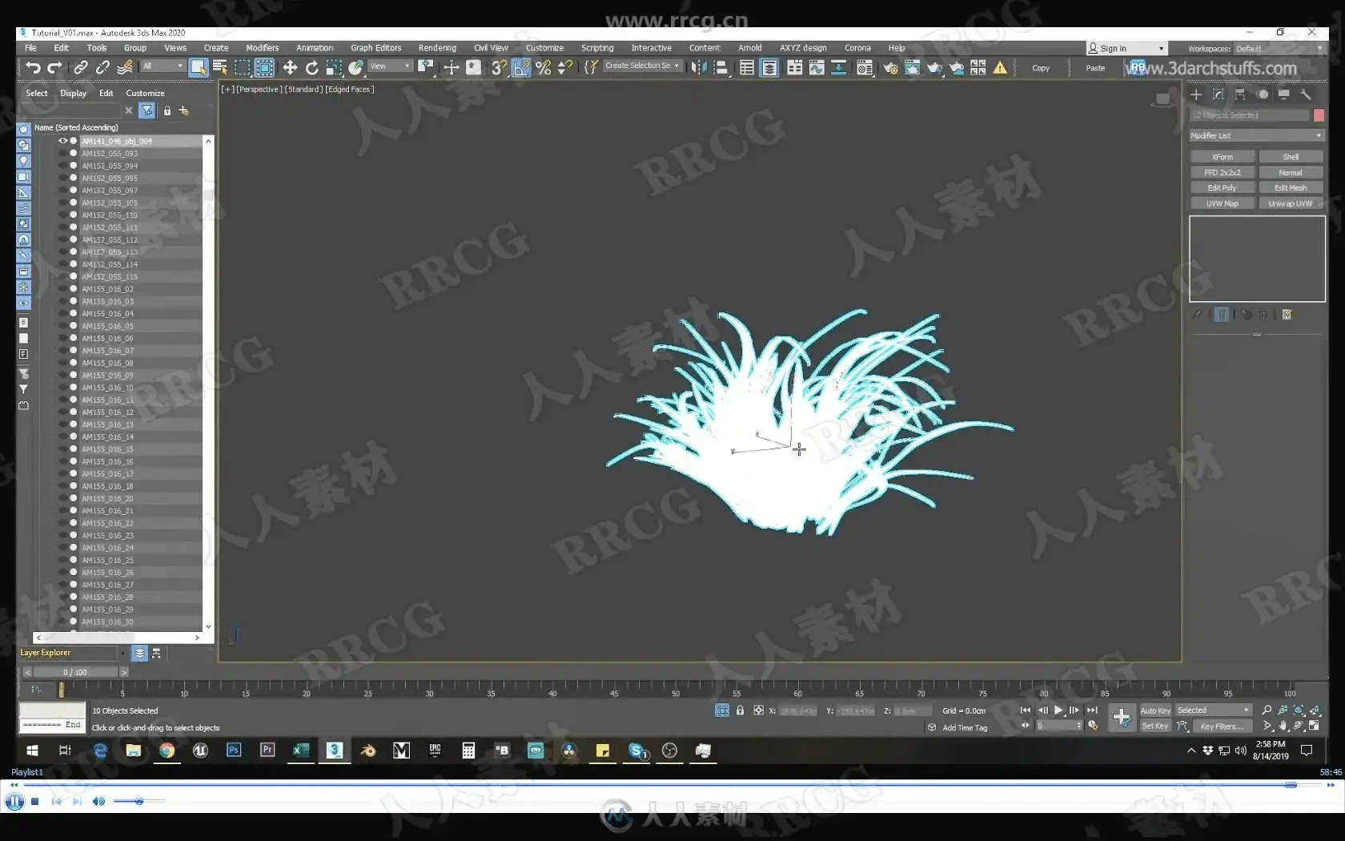Choose the Select Object tool

(198, 68)
